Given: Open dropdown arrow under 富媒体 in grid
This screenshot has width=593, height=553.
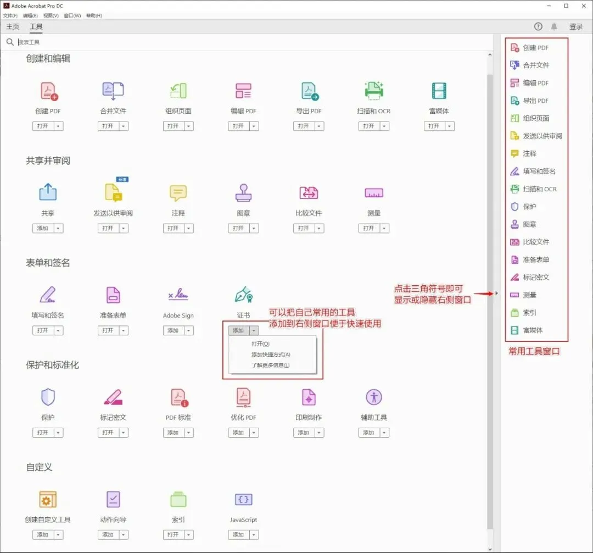Looking at the screenshot, I should coord(450,126).
